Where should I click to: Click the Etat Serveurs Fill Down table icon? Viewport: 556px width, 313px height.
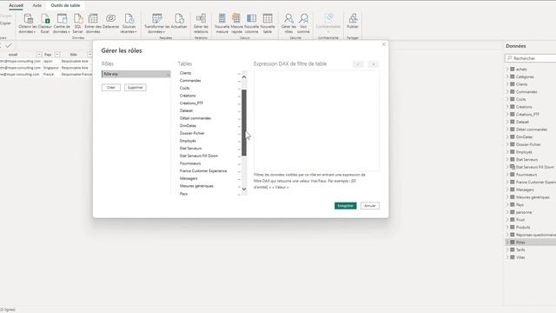pos(513,167)
